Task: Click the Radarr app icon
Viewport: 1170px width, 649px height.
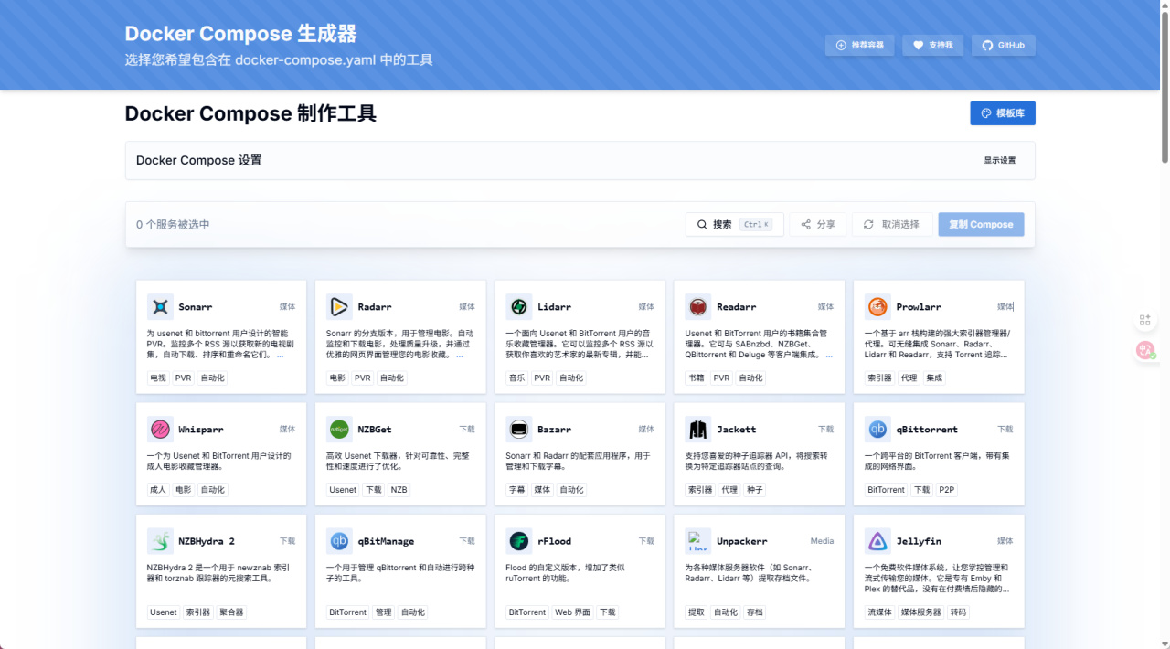Action: (x=339, y=306)
